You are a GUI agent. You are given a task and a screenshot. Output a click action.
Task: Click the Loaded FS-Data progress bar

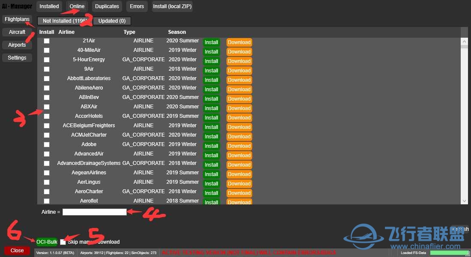coord(450,253)
